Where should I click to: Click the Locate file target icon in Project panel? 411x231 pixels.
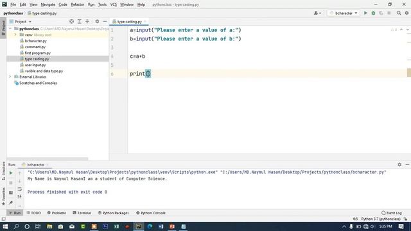coord(71,21)
